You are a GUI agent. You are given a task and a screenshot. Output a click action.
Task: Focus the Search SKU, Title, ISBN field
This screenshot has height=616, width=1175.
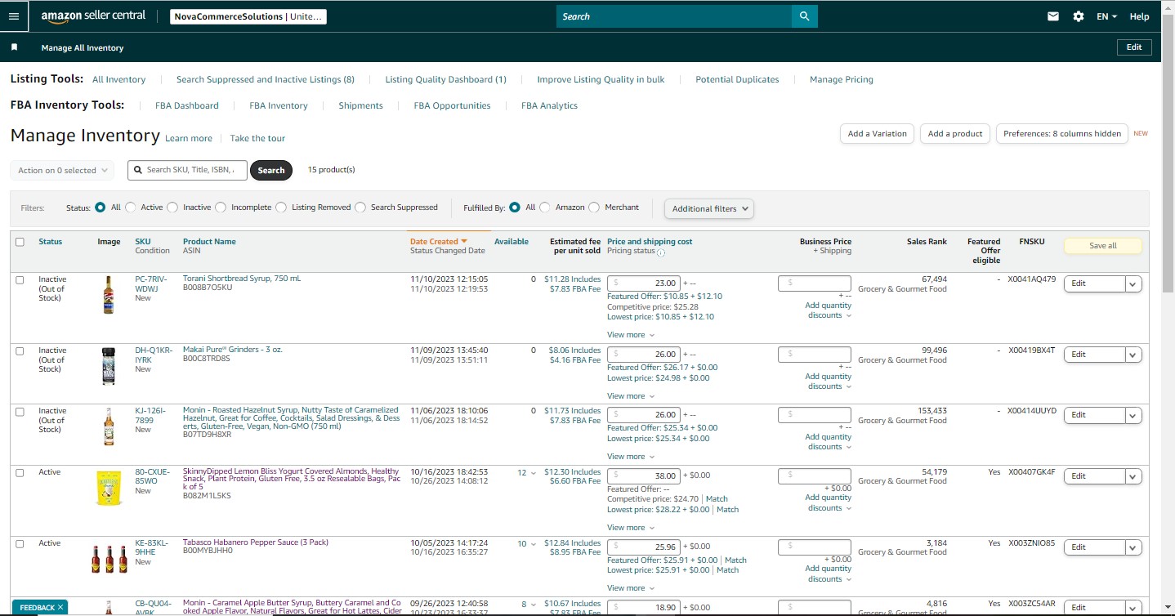pyautogui.click(x=187, y=170)
